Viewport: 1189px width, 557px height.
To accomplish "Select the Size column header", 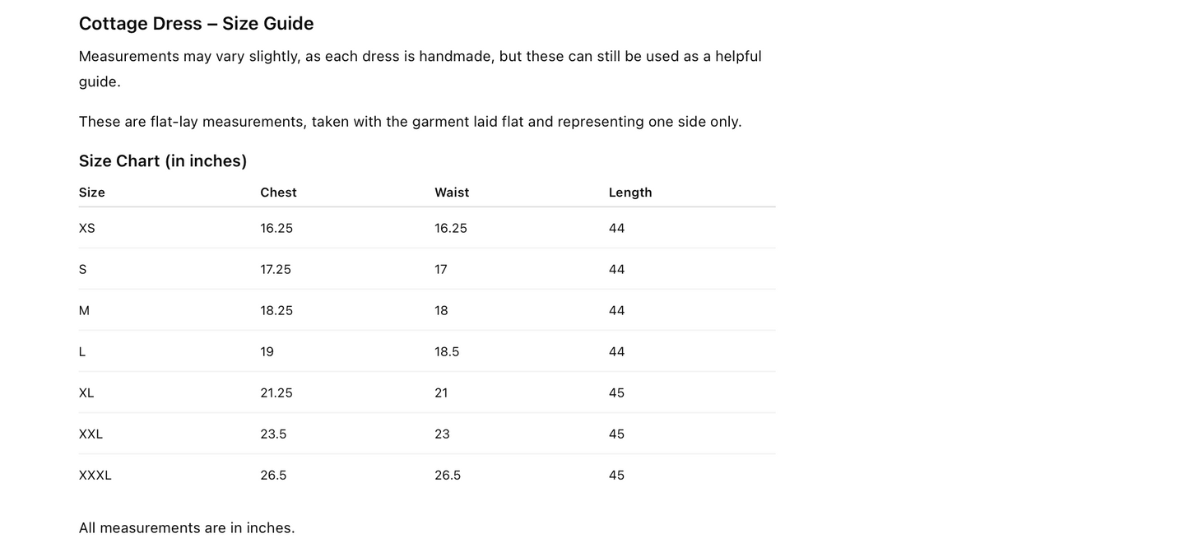I will click(x=92, y=193).
